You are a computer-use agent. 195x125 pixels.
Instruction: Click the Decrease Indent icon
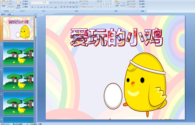click(x=70, y=3)
